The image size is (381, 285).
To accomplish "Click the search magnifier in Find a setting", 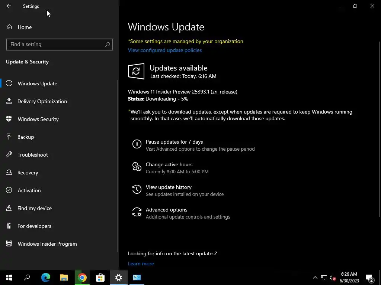I will click(x=108, y=45).
